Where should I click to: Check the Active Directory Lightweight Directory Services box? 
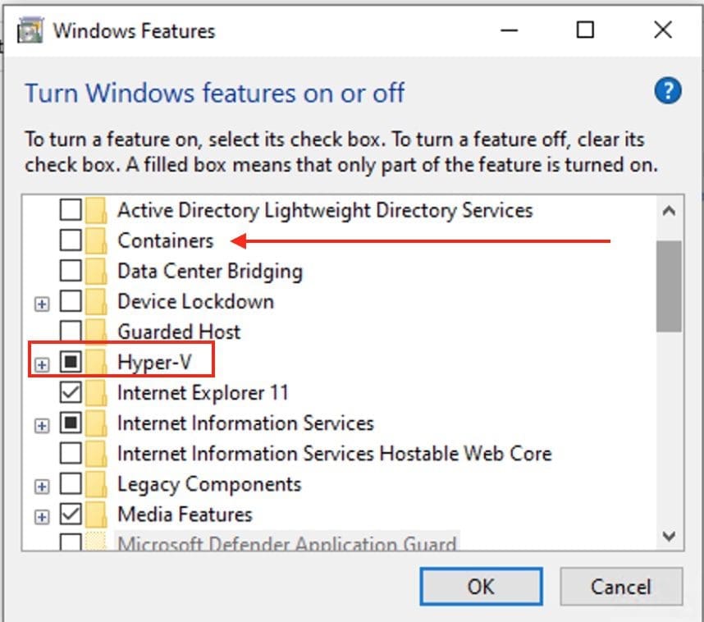[x=71, y=210]
